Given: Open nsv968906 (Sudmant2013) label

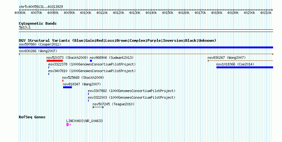Looking at the screenshot, I should click(112, 58).
